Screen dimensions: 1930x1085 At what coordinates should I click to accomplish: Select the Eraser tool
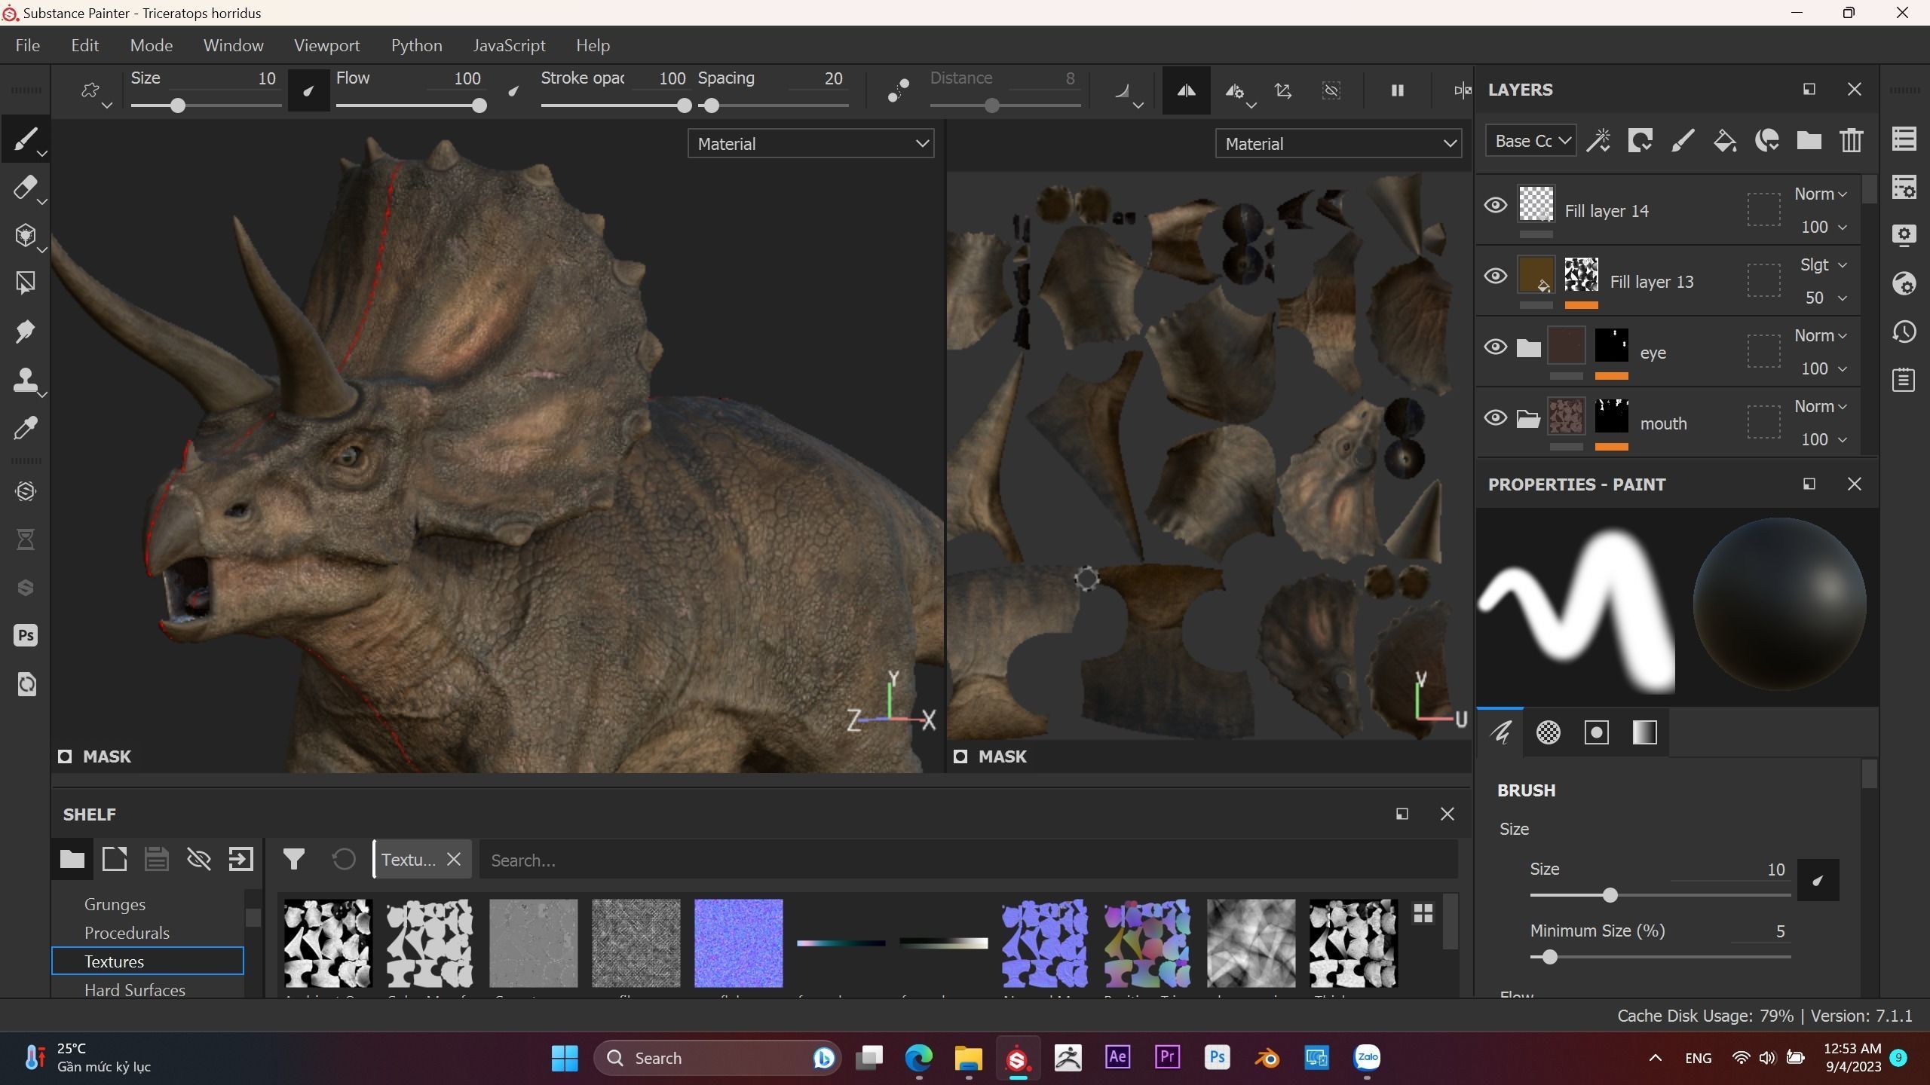point(24,188)
